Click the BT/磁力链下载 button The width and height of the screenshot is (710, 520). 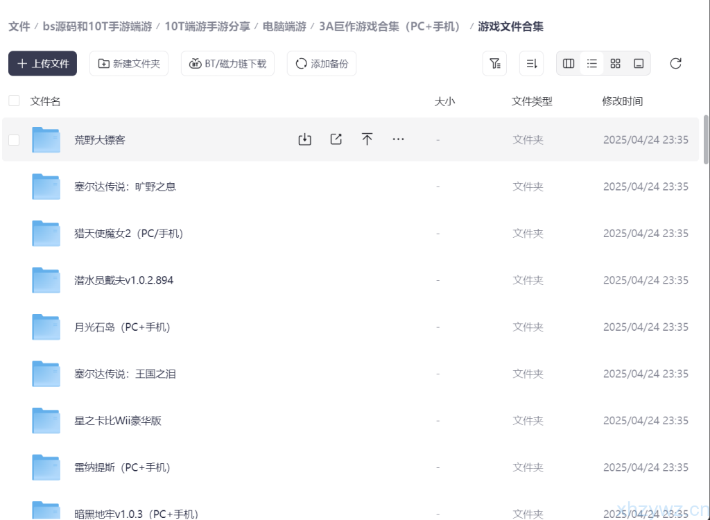[227, 64]
